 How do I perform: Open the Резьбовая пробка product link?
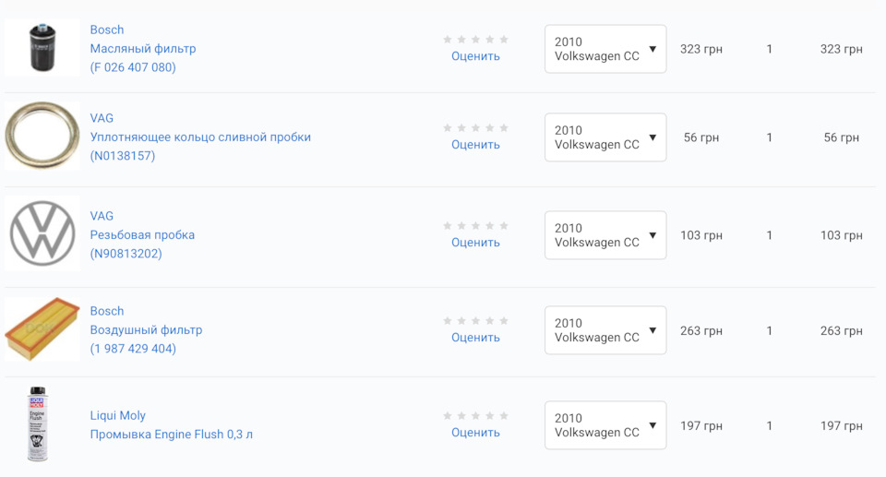coord(142,234)
